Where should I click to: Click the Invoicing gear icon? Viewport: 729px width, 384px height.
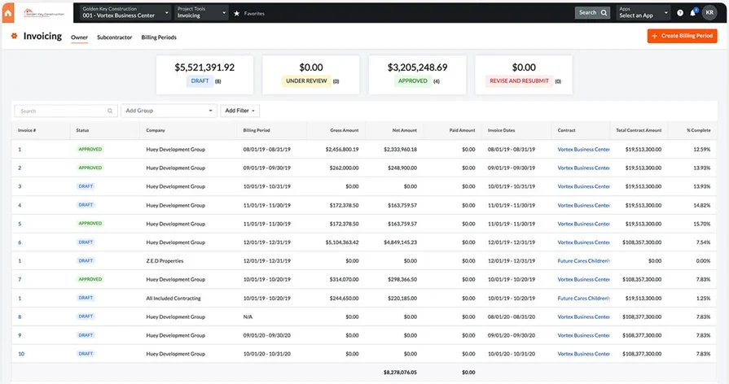click(14, 36)
